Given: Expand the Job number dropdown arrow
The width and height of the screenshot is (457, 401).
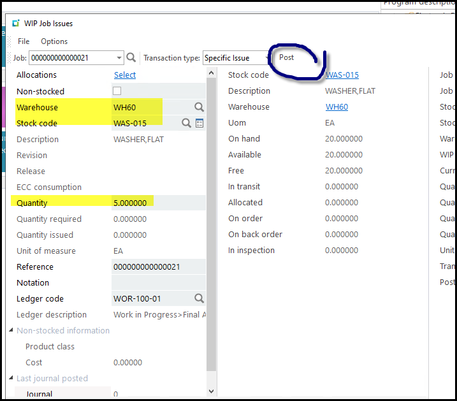Looking at the screenshot, I should click(119, 58).
